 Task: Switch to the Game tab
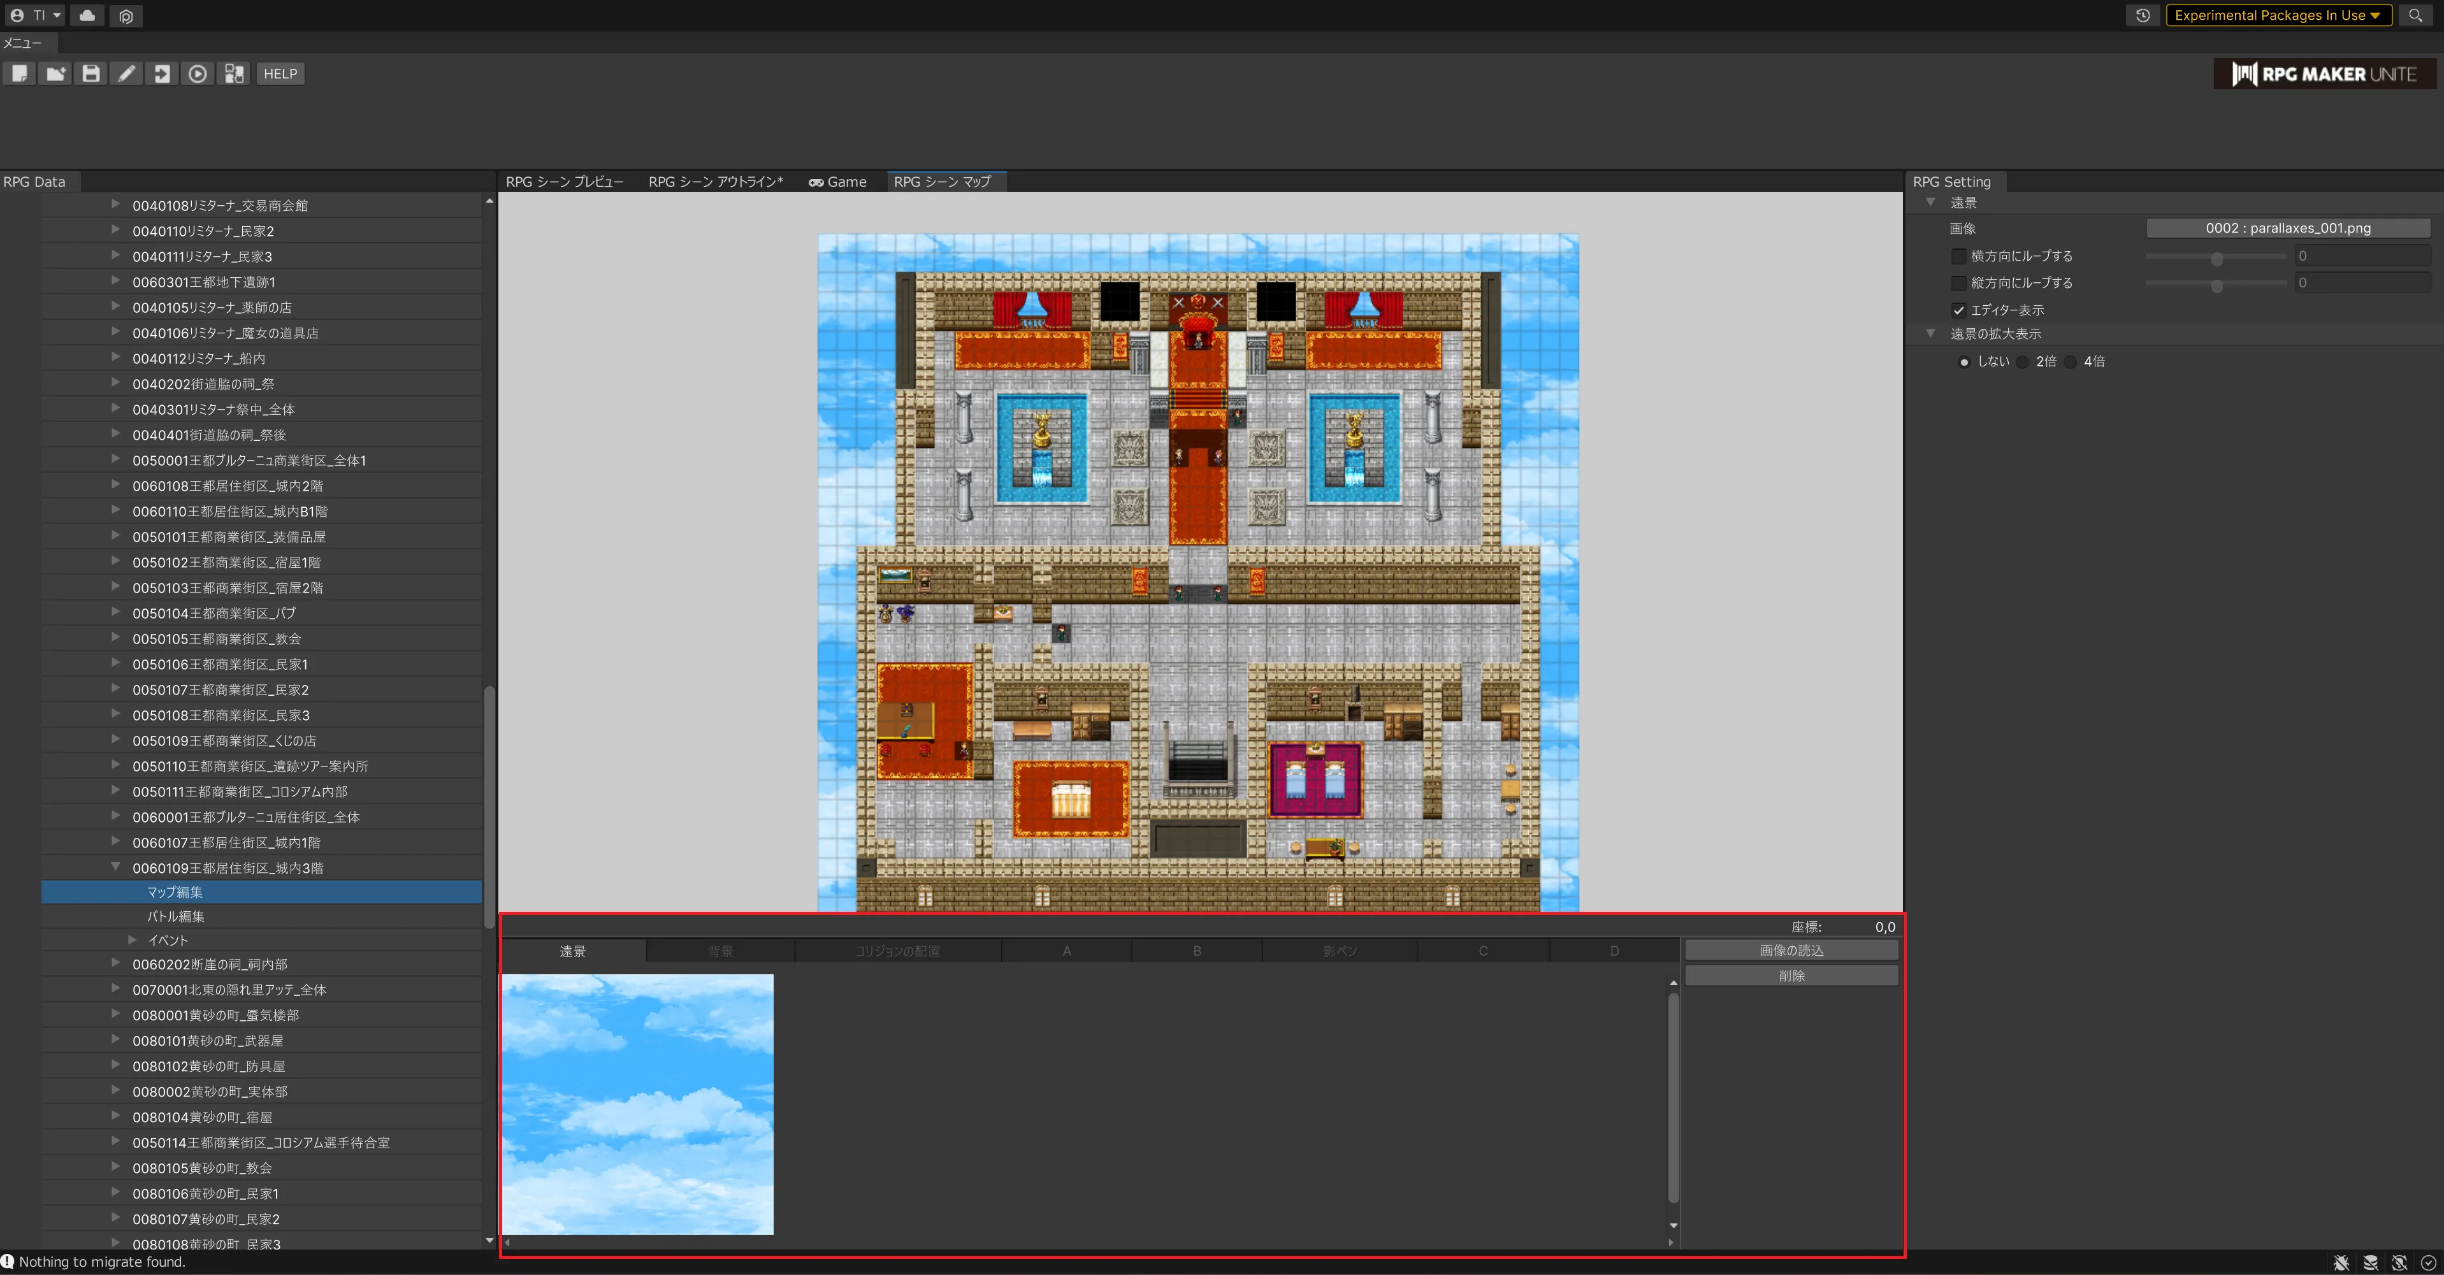click(838, 181)
